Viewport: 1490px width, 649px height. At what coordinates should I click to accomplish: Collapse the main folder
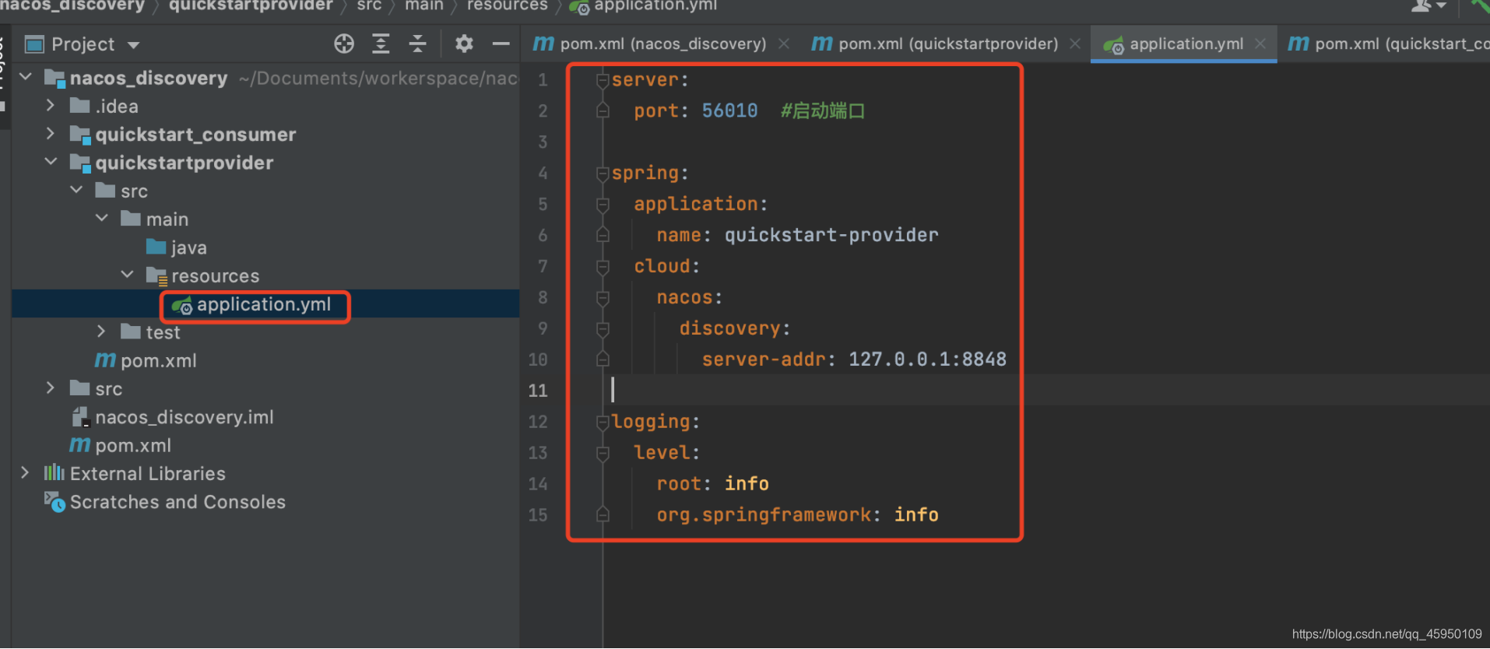[x=102, y=219]
